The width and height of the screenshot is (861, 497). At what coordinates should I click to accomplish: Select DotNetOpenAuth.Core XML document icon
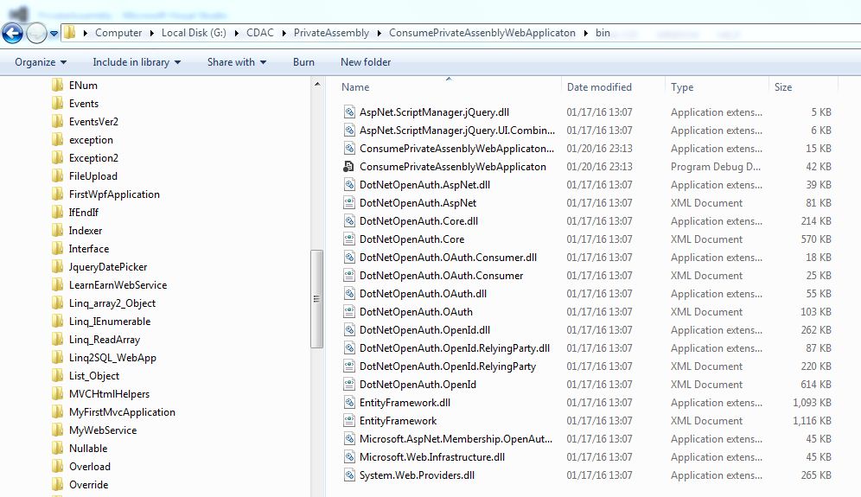pyautogui.click(x=348, y=239)
